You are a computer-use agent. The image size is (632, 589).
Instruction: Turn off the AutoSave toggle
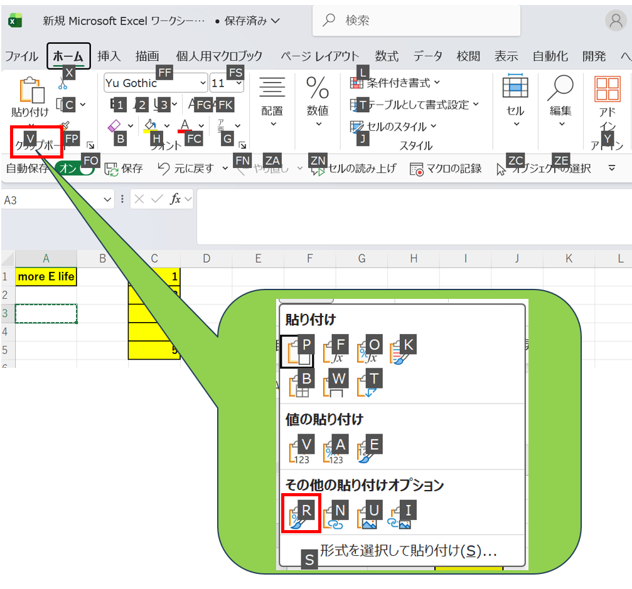tap(73, 169)
